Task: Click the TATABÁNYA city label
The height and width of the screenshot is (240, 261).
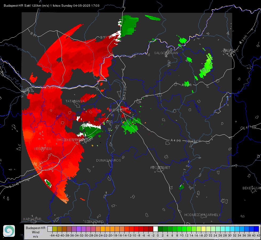Action: (75, 101)
